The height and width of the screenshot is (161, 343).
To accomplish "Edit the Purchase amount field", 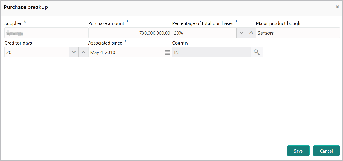I will pyautogui.click(x=130, y=33).
